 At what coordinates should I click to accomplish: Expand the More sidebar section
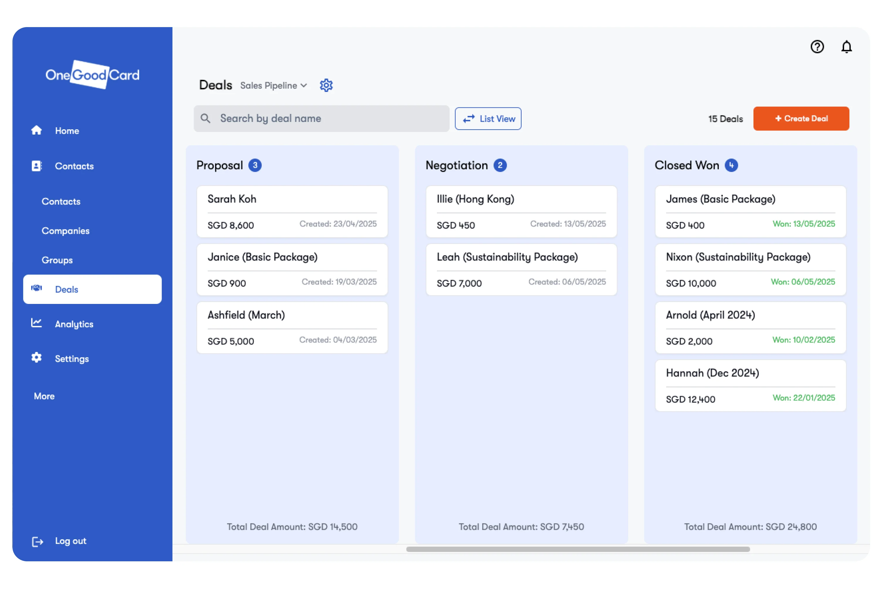pyautogui.click(x=44, y=396)
